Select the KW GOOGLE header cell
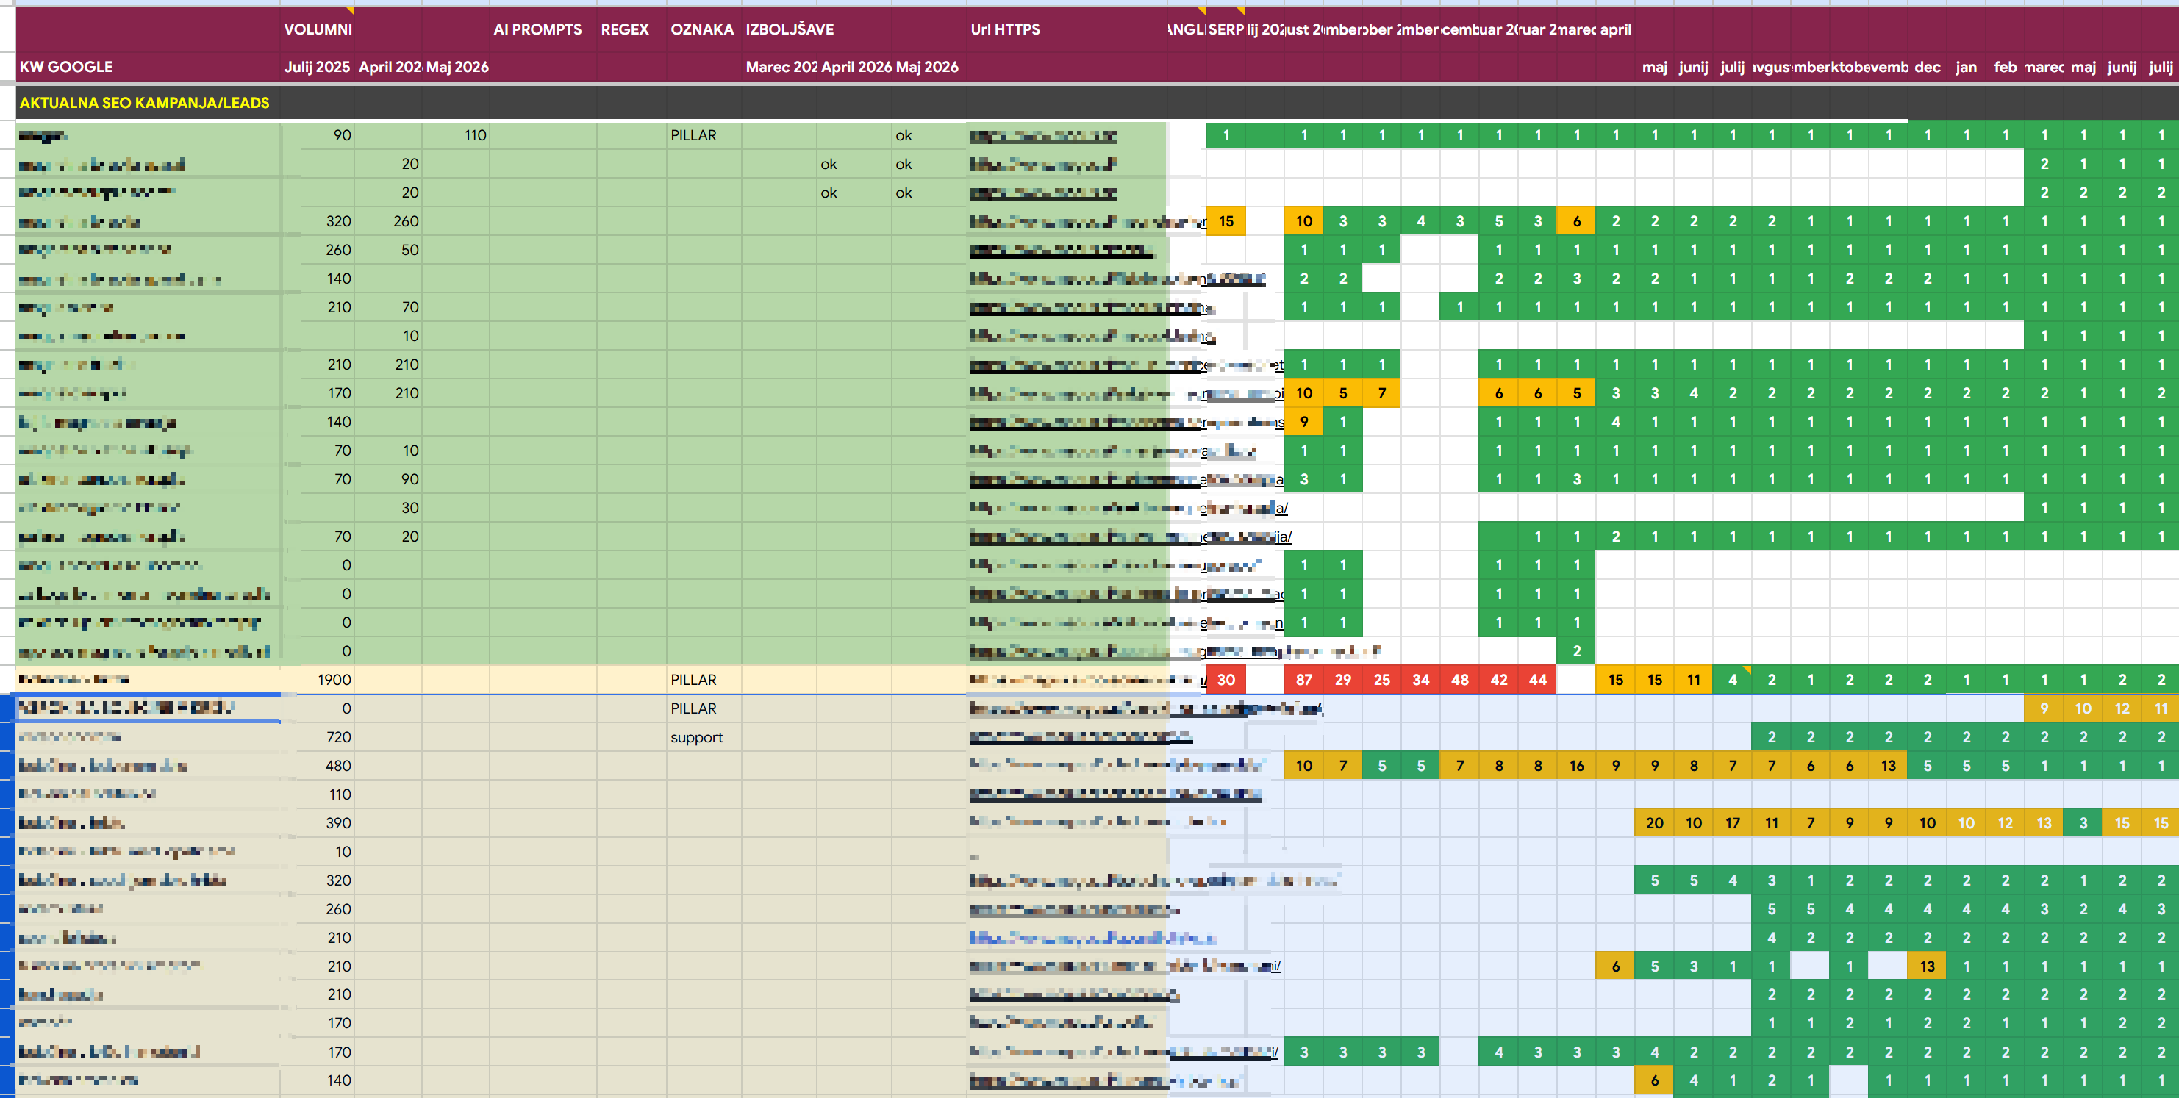Screen dimensions: 2179x1098 pos(66,66)
